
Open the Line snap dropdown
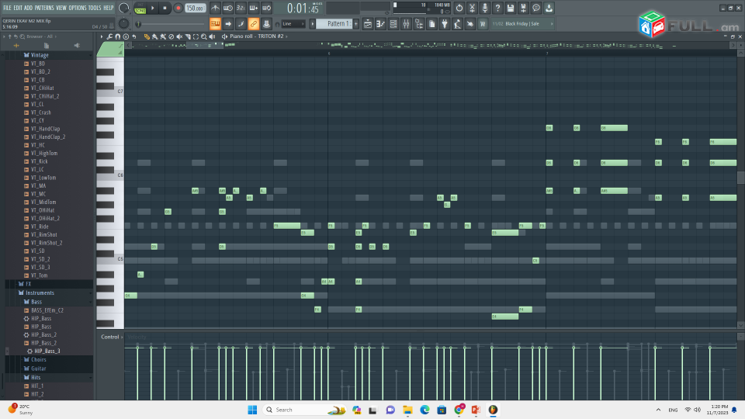(x=293, y=24)
